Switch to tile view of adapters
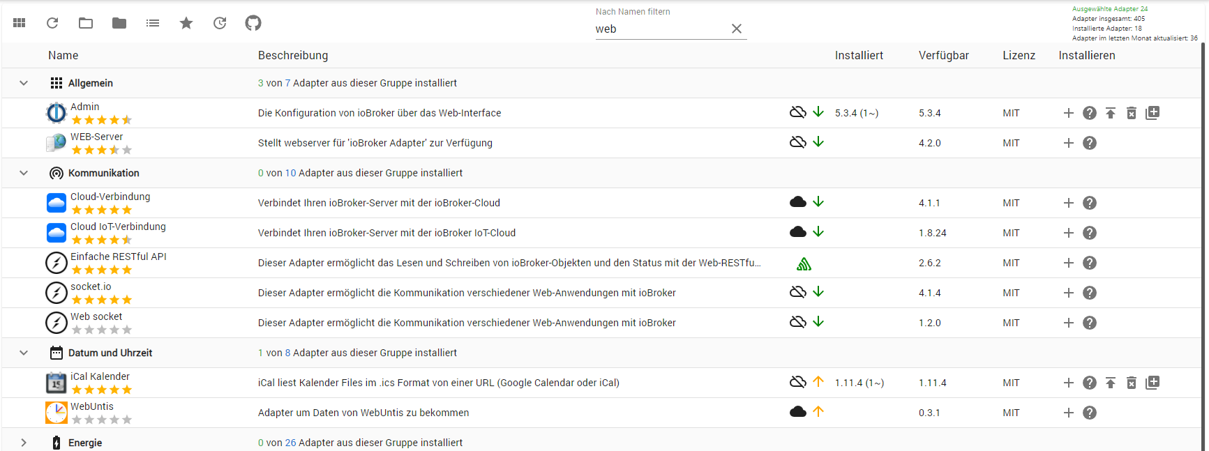This screenshot has width=1209, height=451. (x=20, y=23)
